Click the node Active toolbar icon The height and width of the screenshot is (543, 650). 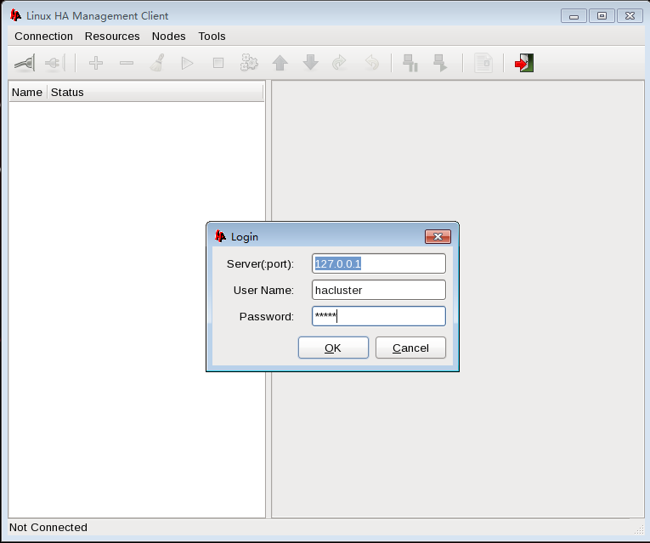pyautogui.click(x=440, y=63)
